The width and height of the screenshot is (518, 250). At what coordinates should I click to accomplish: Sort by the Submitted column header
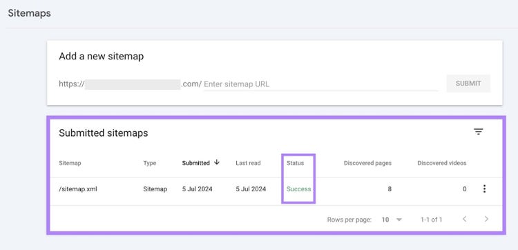[196, 163]
